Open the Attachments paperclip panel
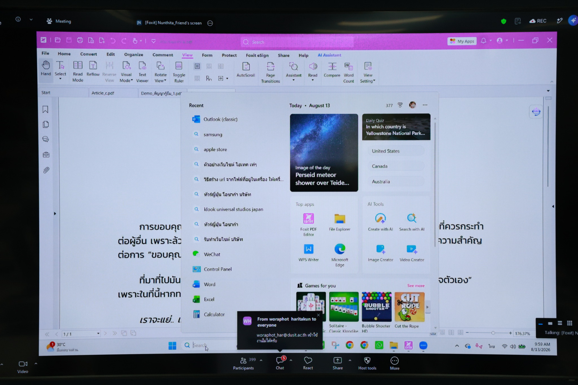Image resolution: width=578 pixels, height=385 pixels. (x=46, y=170)
